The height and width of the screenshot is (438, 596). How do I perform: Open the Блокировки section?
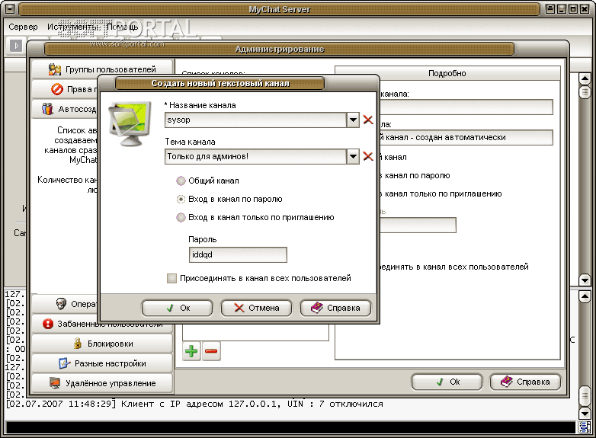click(102, 344)
